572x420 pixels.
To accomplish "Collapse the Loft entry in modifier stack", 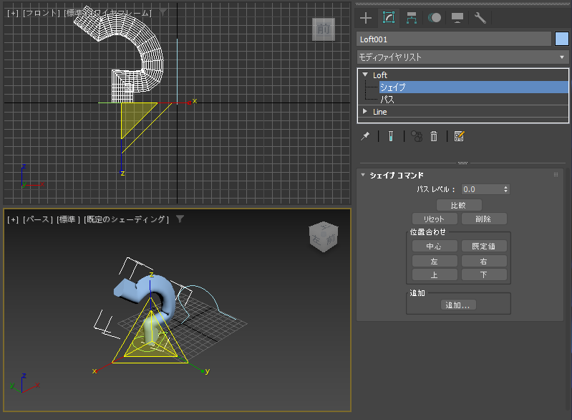I will coord(365,75).
